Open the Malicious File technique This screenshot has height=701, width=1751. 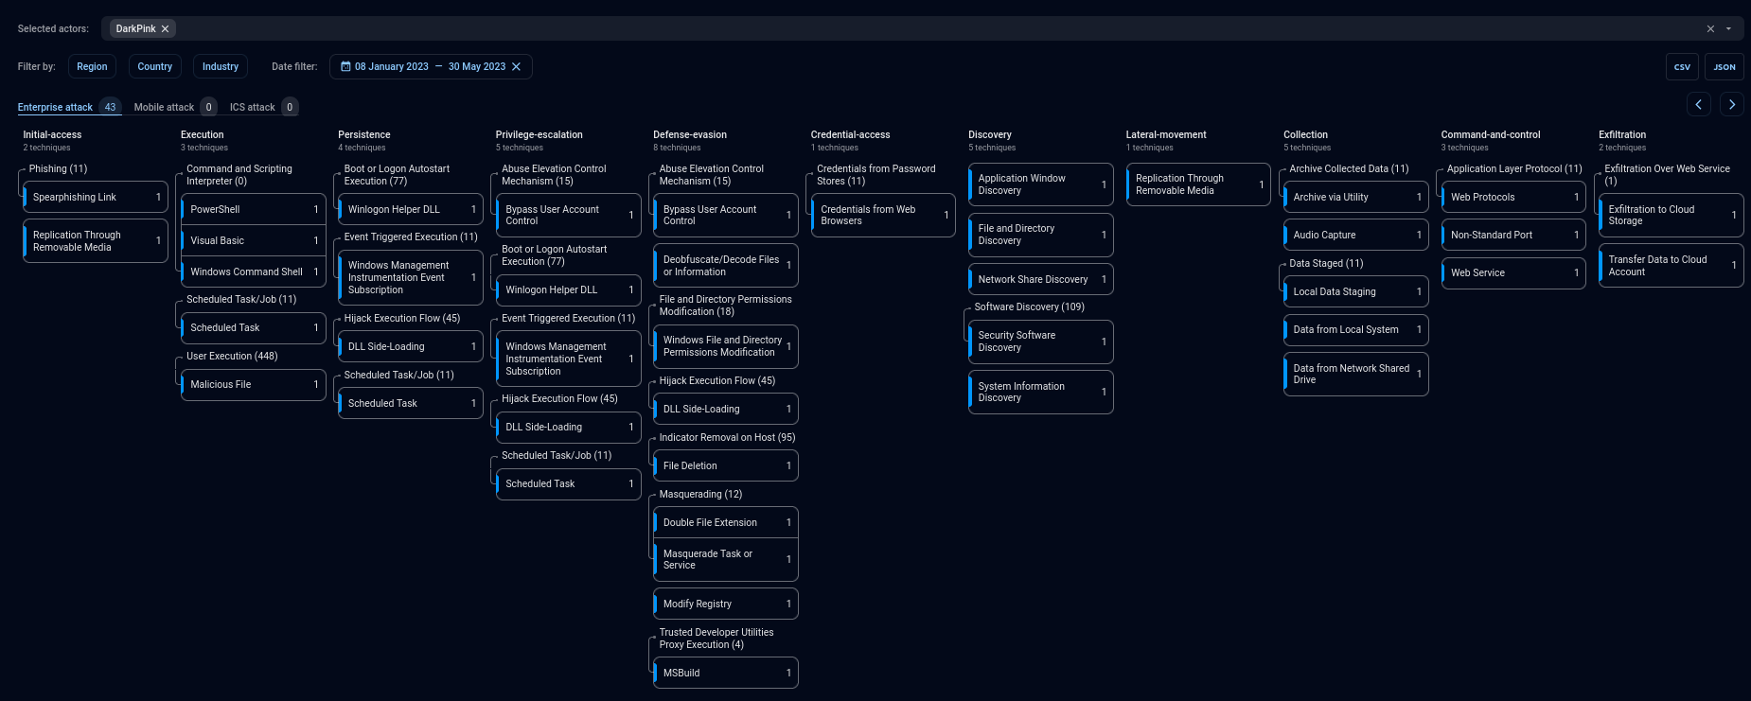[x=254, y=384]
